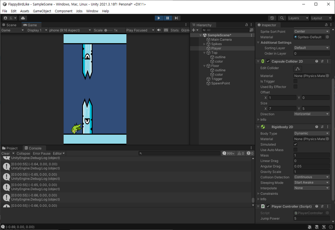Pause the running game
335x230 pixels.
tap(167, 18)
